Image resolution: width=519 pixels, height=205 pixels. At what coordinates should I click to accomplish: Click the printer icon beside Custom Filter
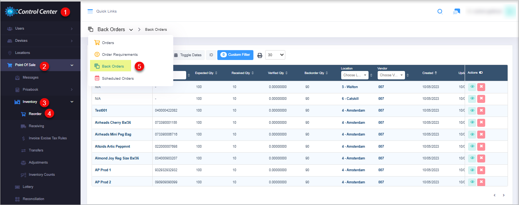point(260,55)
